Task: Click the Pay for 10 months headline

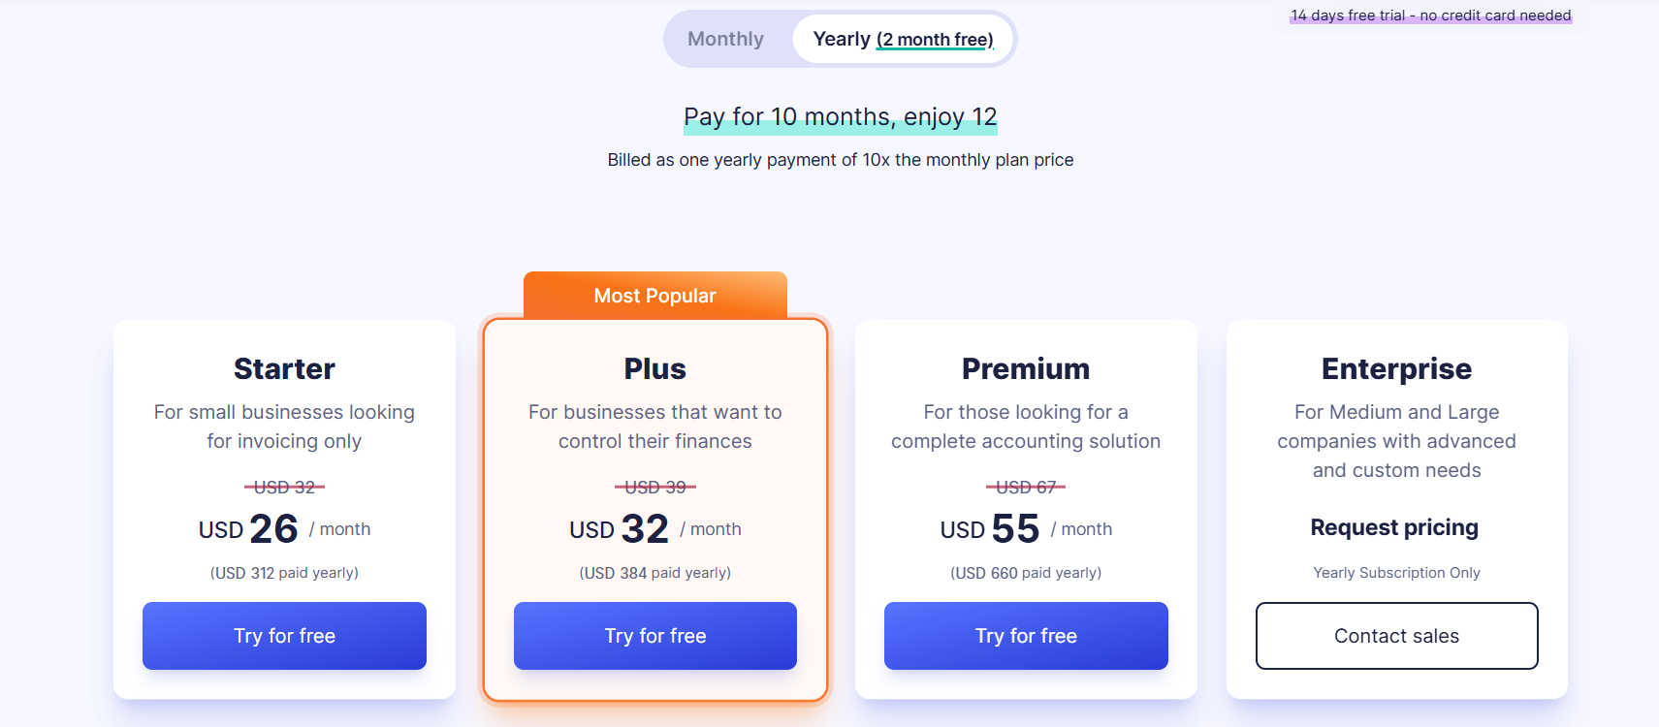Action: (841, 117)
